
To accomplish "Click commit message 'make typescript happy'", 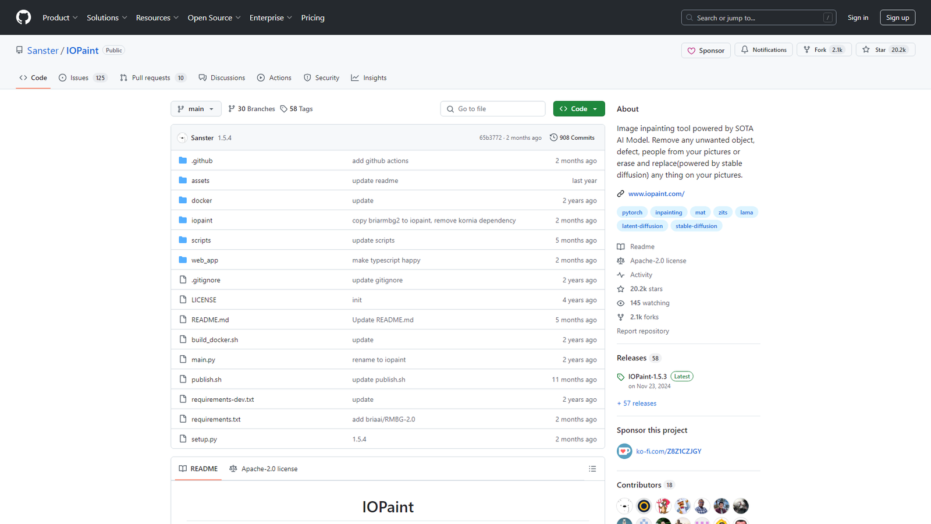I will [386, 260].
